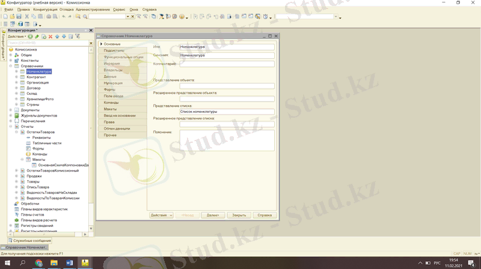Switch to the Формы tab
481x269 pixels.
[123, 90]
